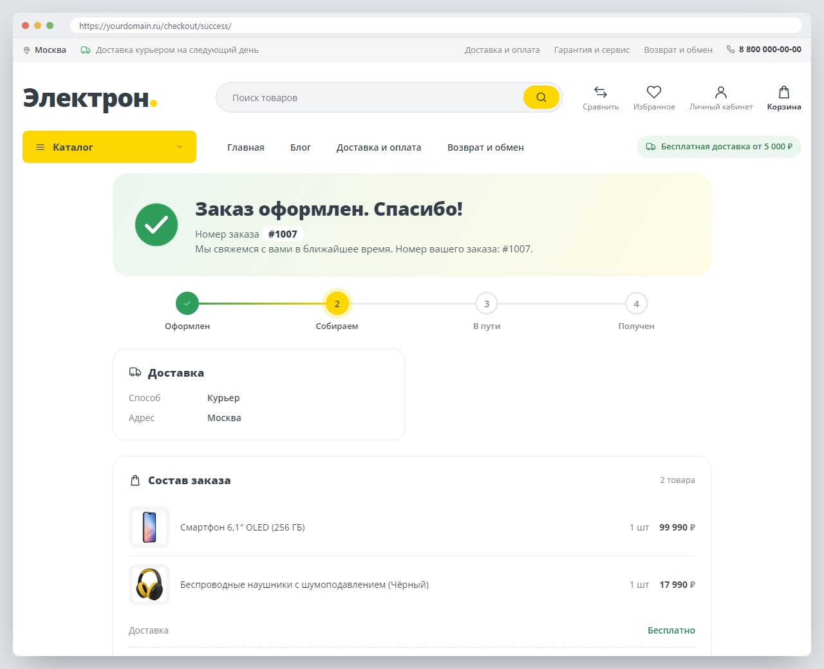Click the Оформлен completed step circle
Viewport: 824px width, 669px height.
coord(187,303)
